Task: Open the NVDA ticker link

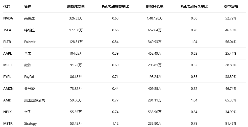Action: click(8, 18)
